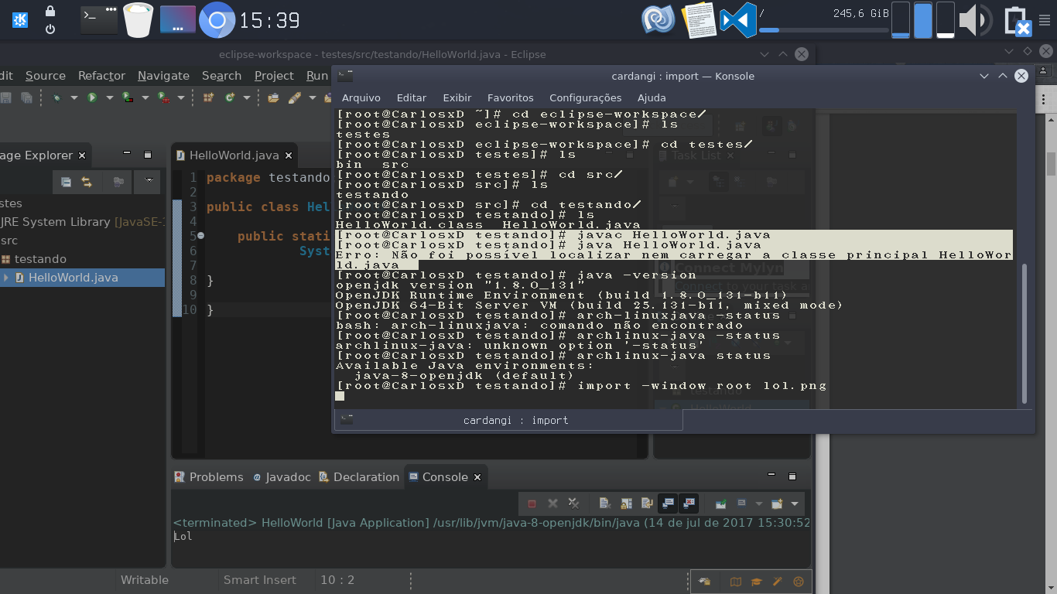Switch to the Problems tab

209,477
